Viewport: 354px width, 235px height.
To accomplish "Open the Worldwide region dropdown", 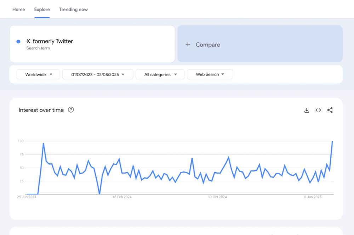I will point(38,74).
